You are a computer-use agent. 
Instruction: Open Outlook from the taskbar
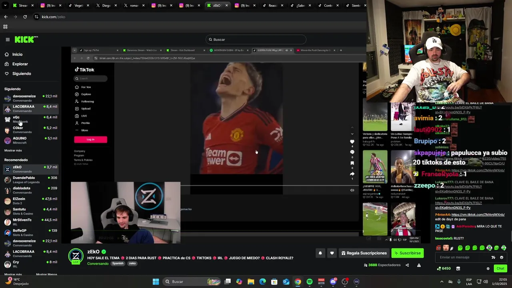pyautogui.click(x=286, y=282)
